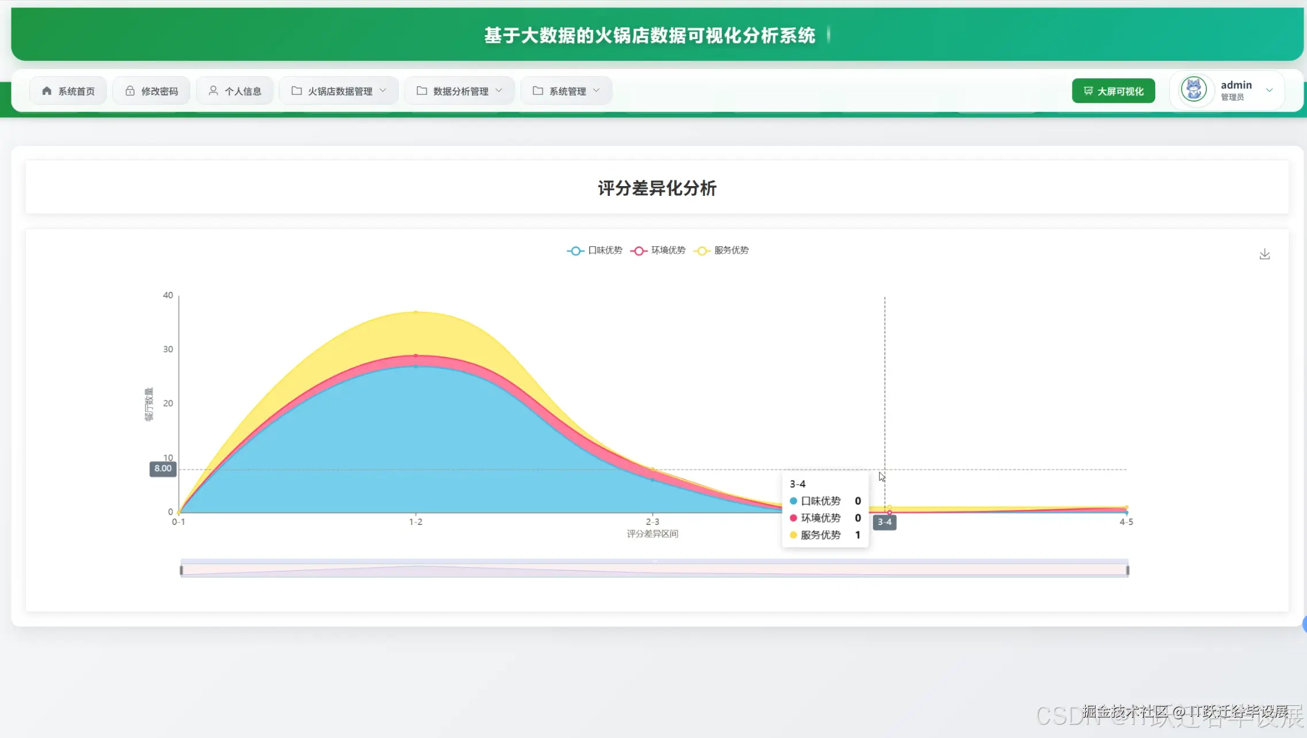Download chart using save-as-image icon
Viewport: 1307px width, 738px height.
coord(1264,254)
